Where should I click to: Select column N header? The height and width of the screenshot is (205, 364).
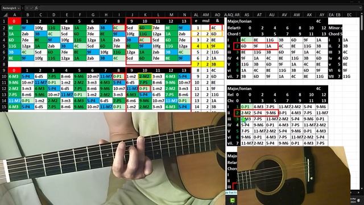coord(184,15)
